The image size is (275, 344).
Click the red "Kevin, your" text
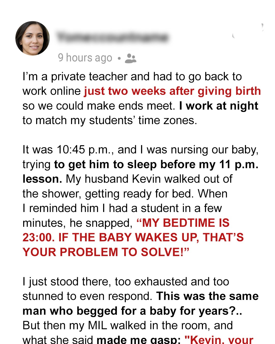click(219, 340)
